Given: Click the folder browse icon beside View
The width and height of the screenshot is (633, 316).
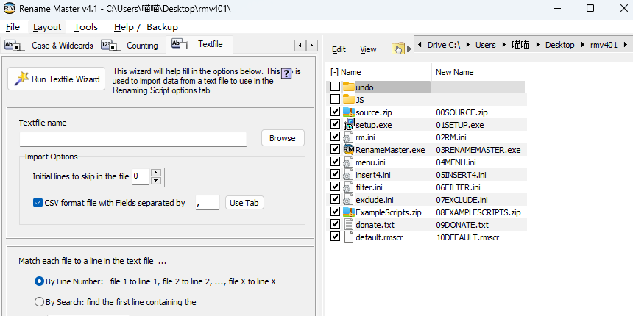Looking at the screenshot, I should [x=398, y=49].
